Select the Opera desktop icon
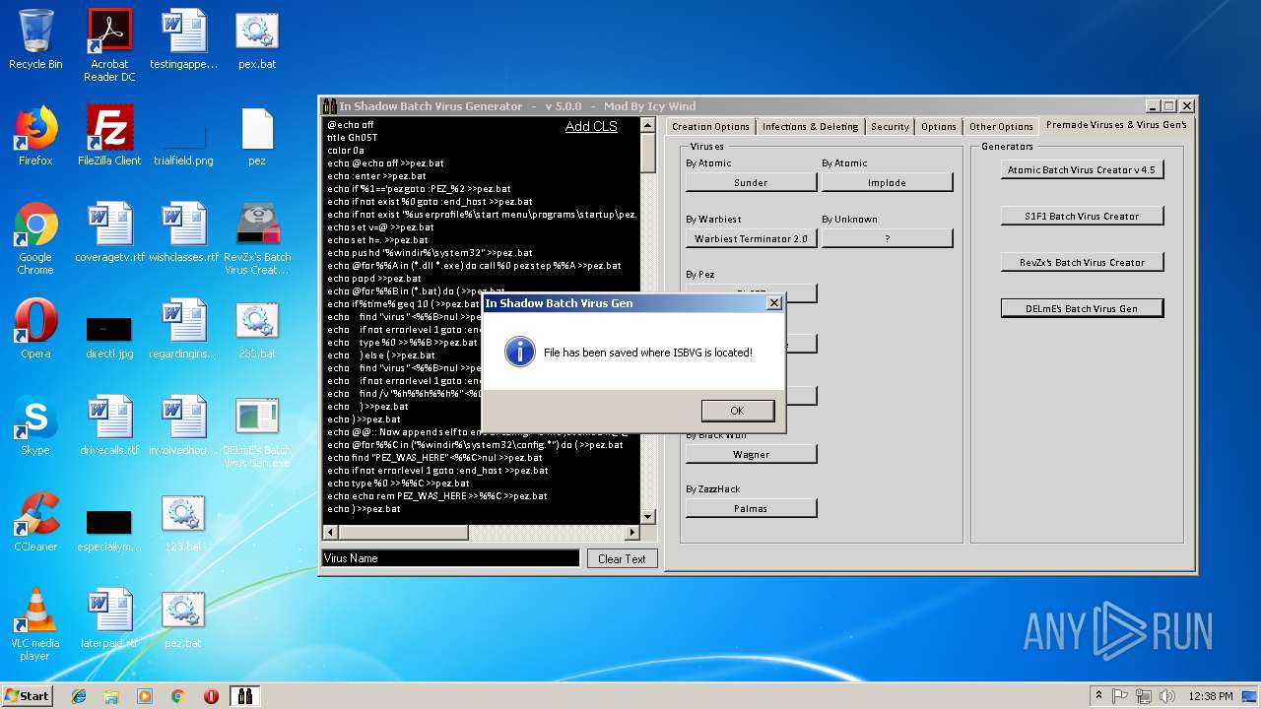This screenshot has height=709, width=1261. pyautogui.click(x=35, y=329)
